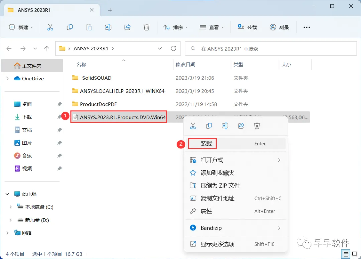This screenshot has width=361, height=259.
Task: Sort by the 大小 column header
Action: click(287, 65)
